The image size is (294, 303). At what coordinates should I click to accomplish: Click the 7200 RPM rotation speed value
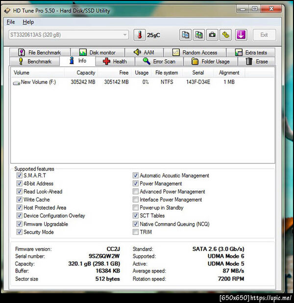(x=231, y=279)
